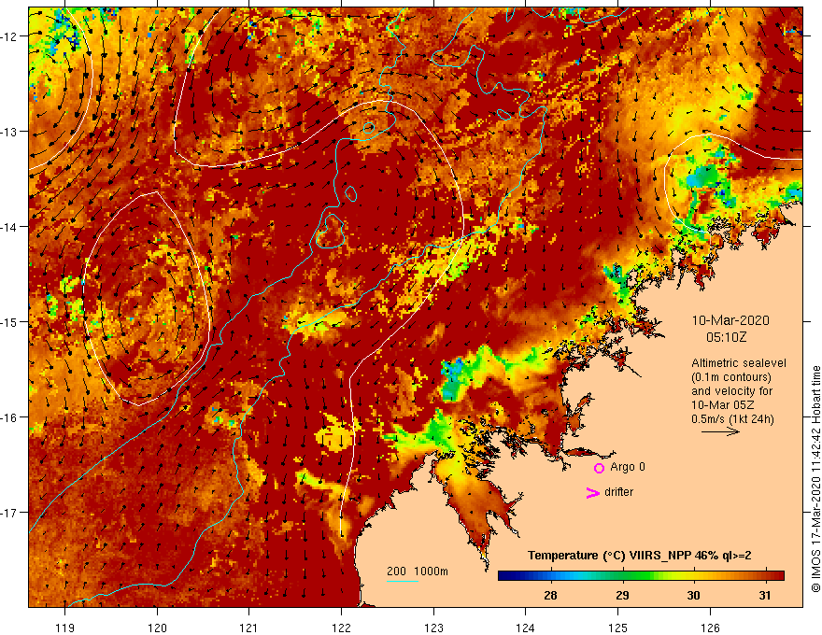Click the "0.5m/s (1kt 24h)" text

[x=732, y=419]
